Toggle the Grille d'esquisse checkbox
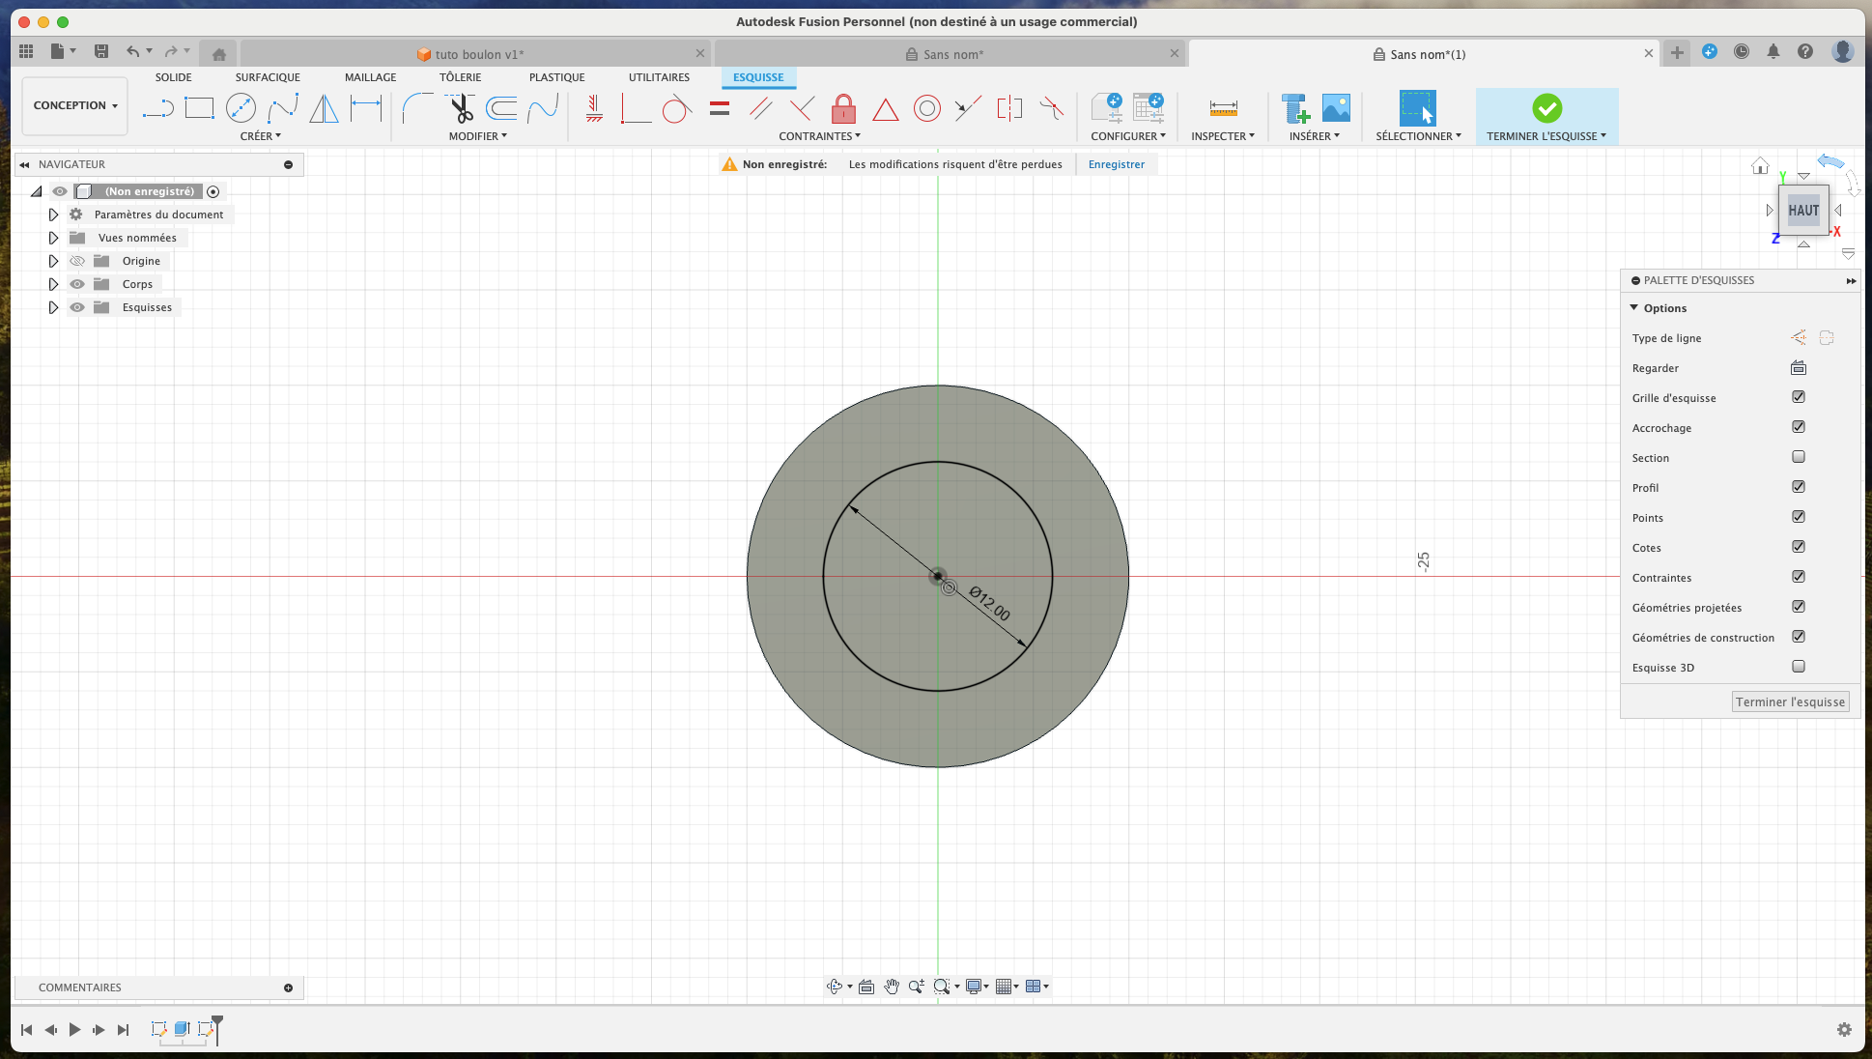Screen dimensions: 1872x1059 1799,397
